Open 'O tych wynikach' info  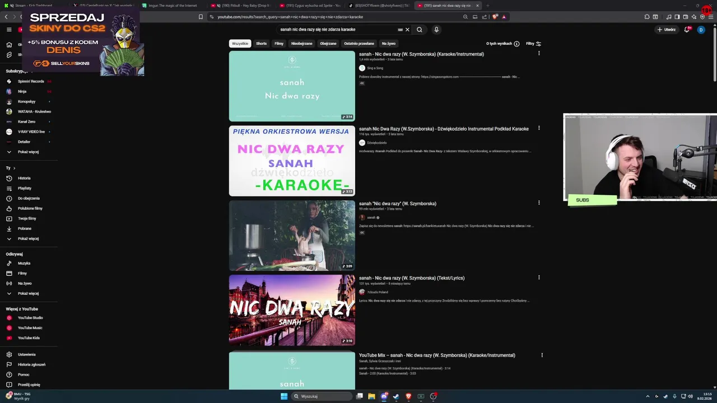coord(502,44)
